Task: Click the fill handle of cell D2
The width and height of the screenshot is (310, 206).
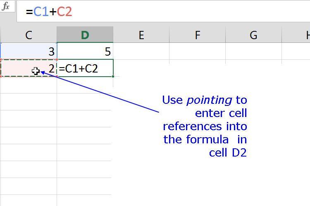Action: (x=113, y=76)
